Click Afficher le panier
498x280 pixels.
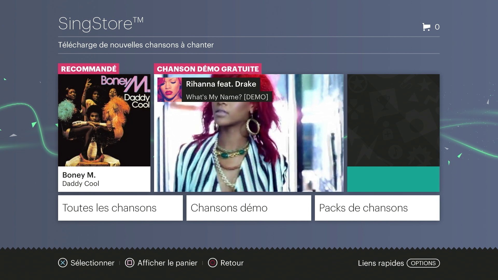coord(167,263)
